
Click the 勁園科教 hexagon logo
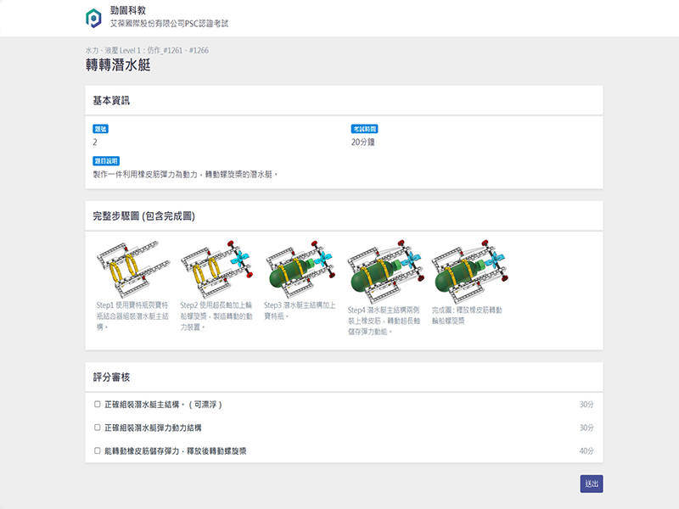pos(93,17)
